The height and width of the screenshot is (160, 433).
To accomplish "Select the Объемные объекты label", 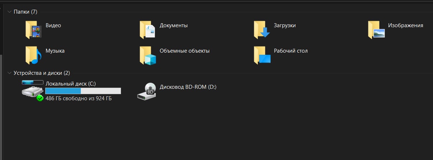I will (x=185, y=51).
